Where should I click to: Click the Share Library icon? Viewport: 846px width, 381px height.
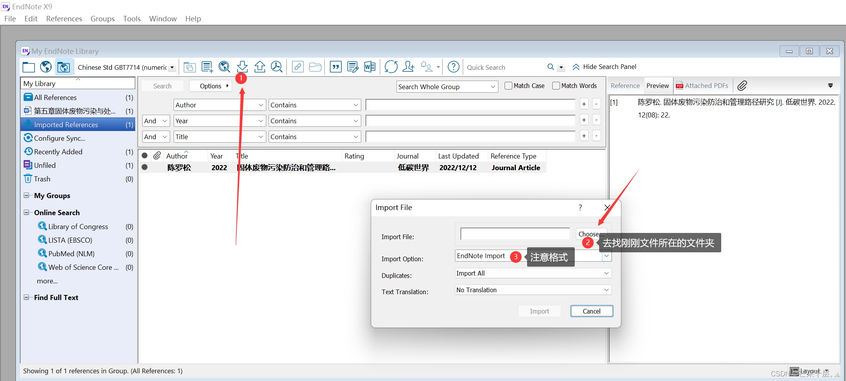408,67
